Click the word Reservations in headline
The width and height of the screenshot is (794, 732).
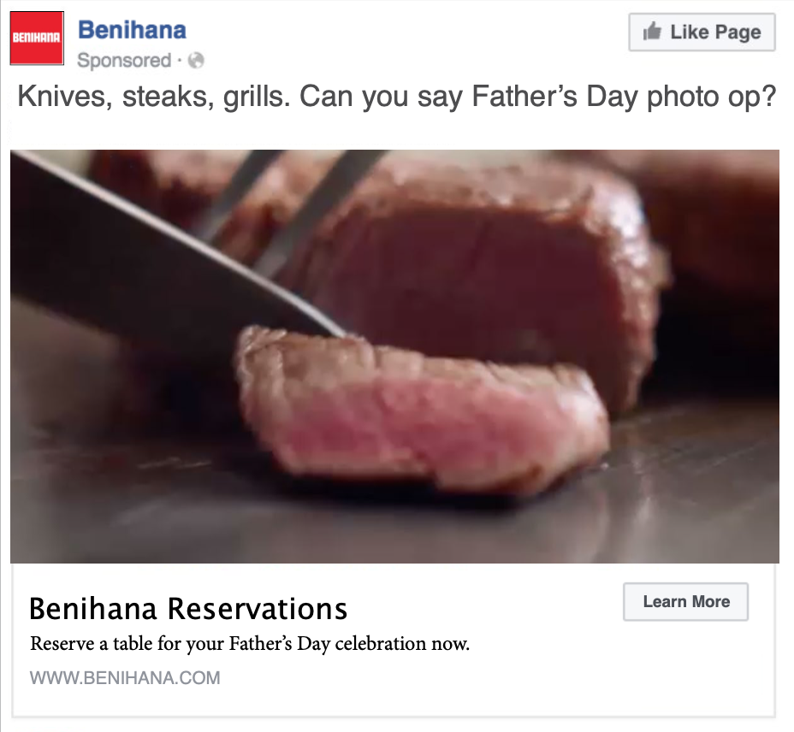tap(257, 609)
